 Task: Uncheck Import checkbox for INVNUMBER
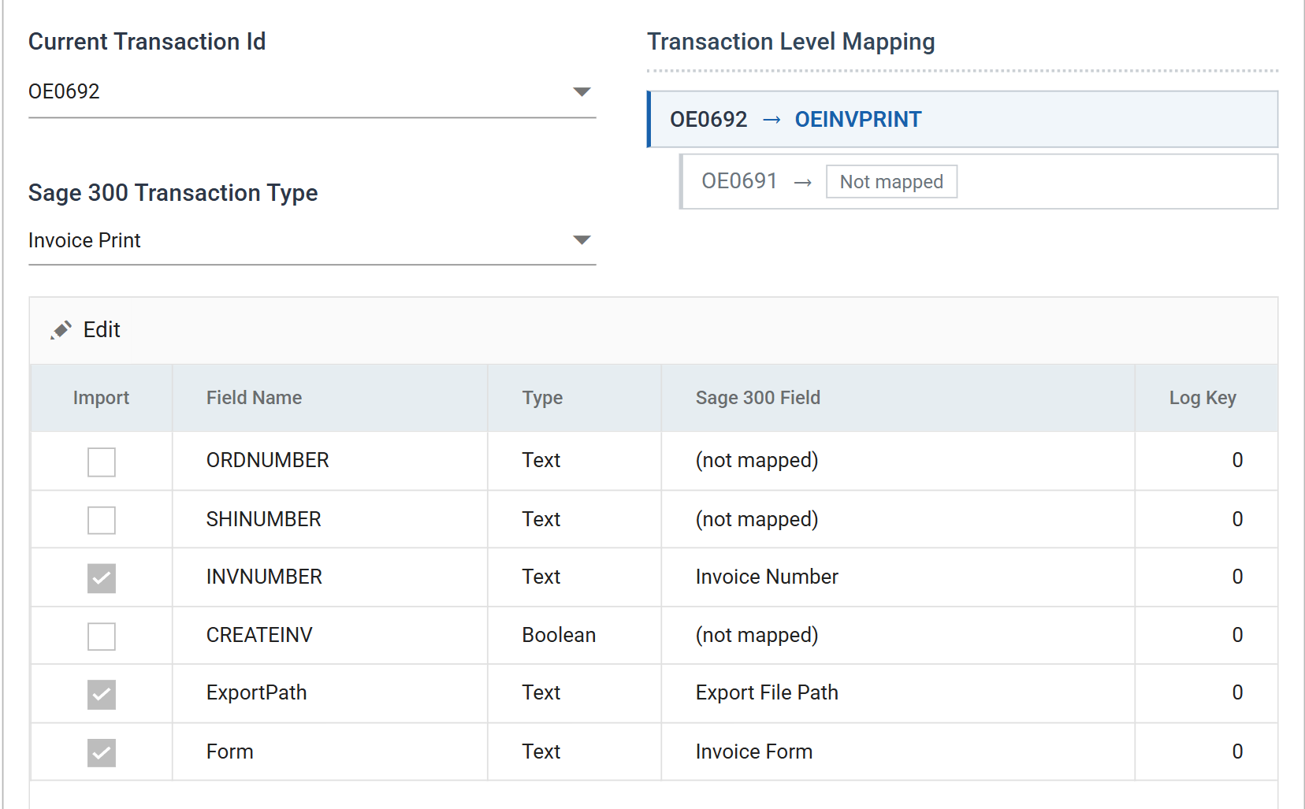(x=102, y=578)
